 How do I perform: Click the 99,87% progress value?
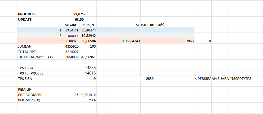[x=79, y=14]
